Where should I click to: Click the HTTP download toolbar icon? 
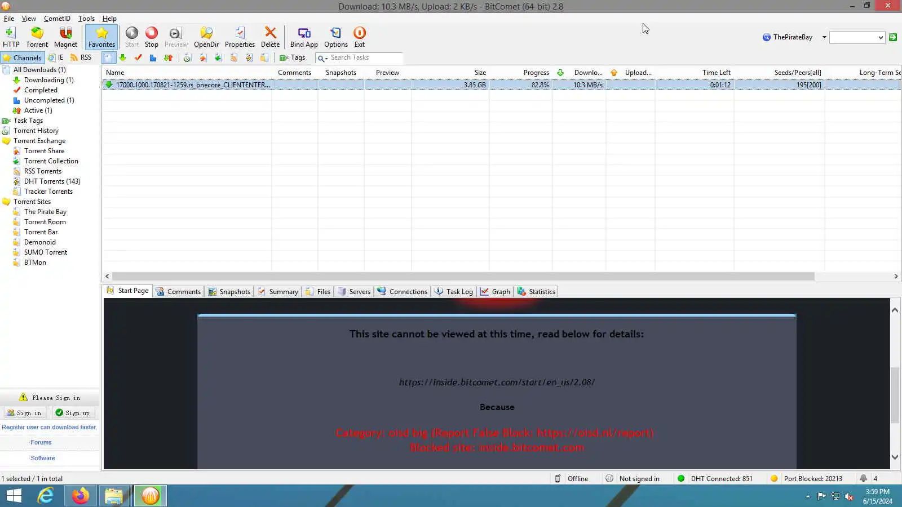[x=11, y=37]
